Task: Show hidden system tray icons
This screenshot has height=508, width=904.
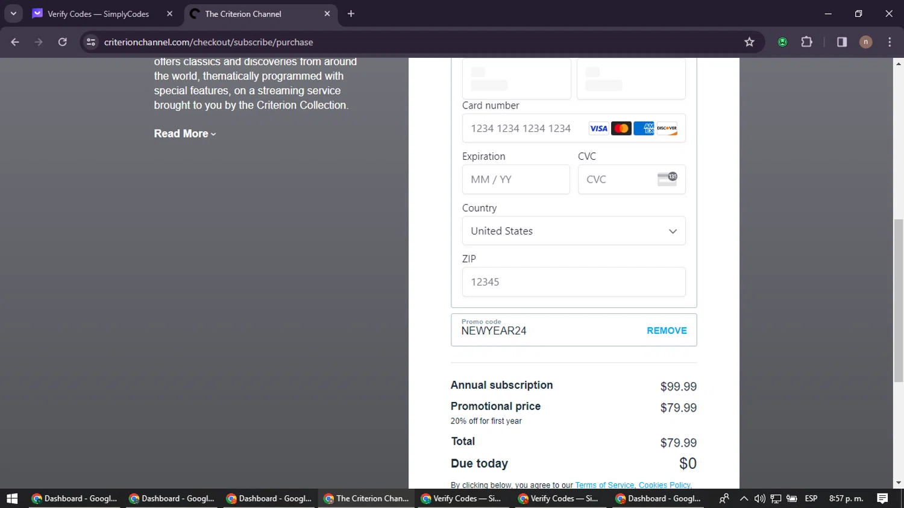Action: 744,498
